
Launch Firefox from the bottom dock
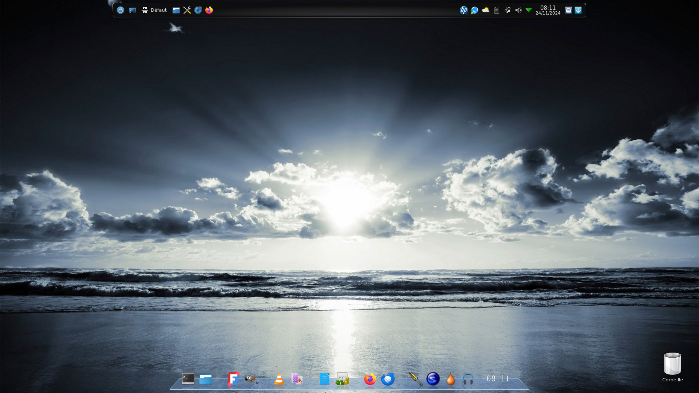370,379
